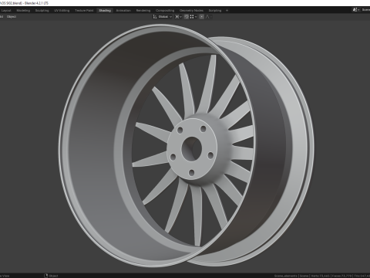This screenshot has height=278, width=370.
Task: Click the 3D wheel model's center hub
Action: coord(192,148)
